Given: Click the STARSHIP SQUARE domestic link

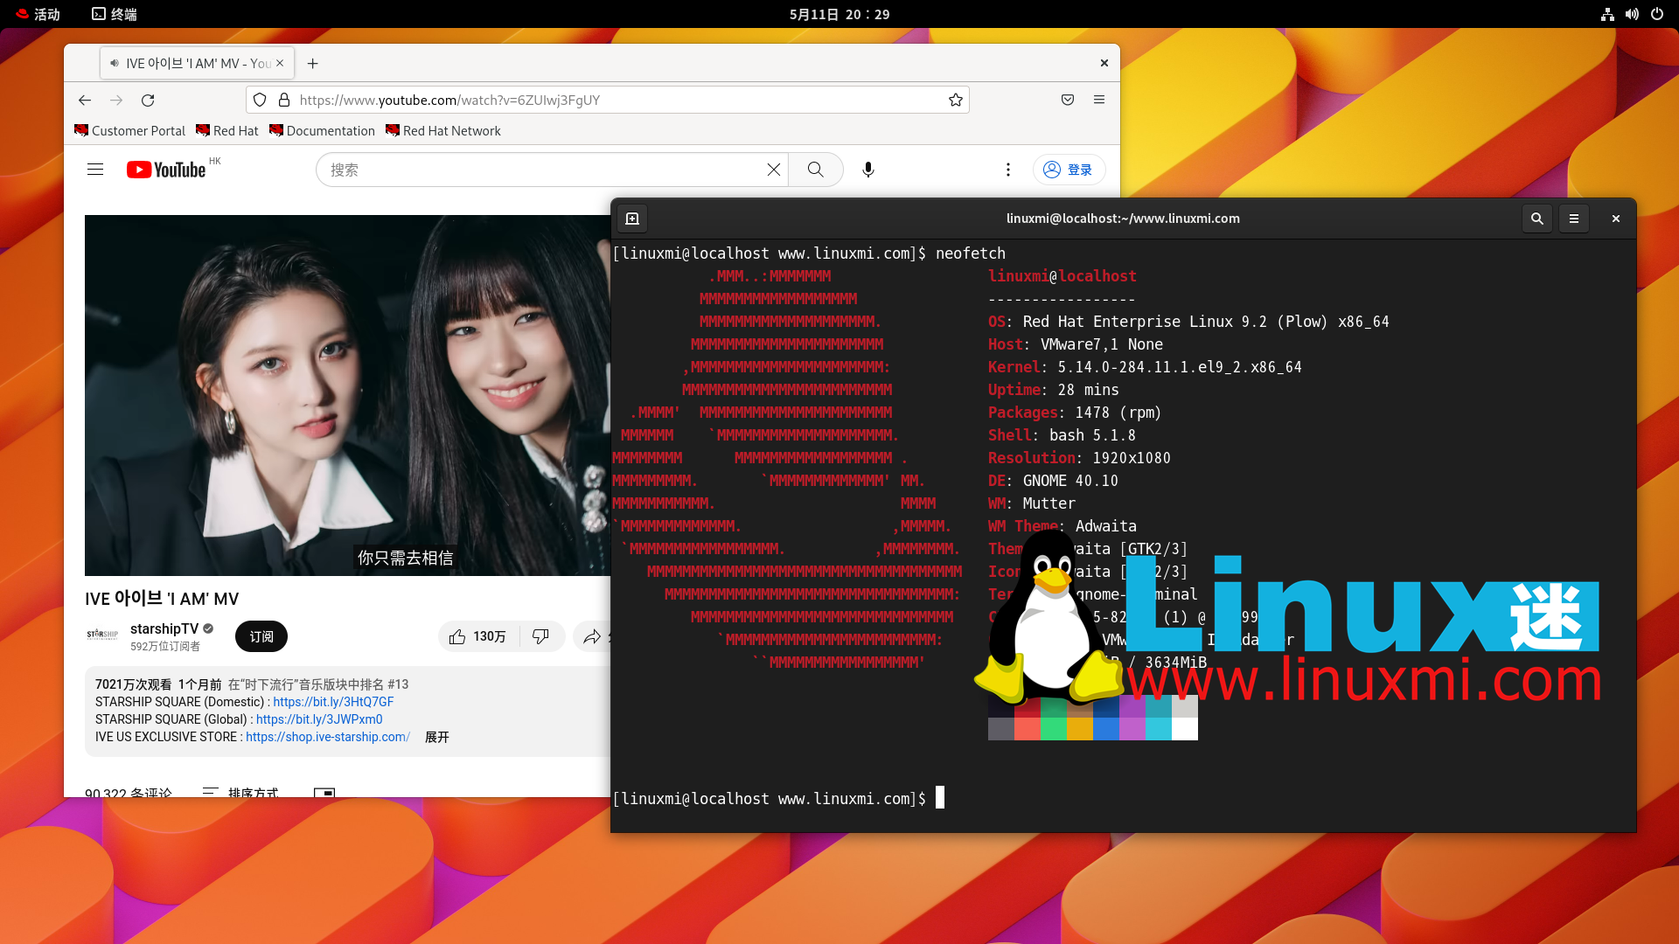Looking at the screenshot, I should tap(332, 701).
